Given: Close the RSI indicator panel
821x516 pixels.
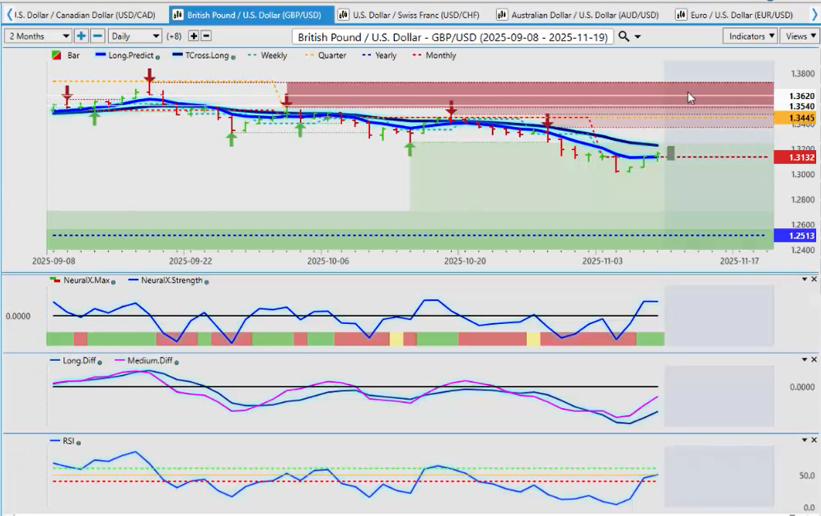Looking at the screenshot, I should (814, 440).
